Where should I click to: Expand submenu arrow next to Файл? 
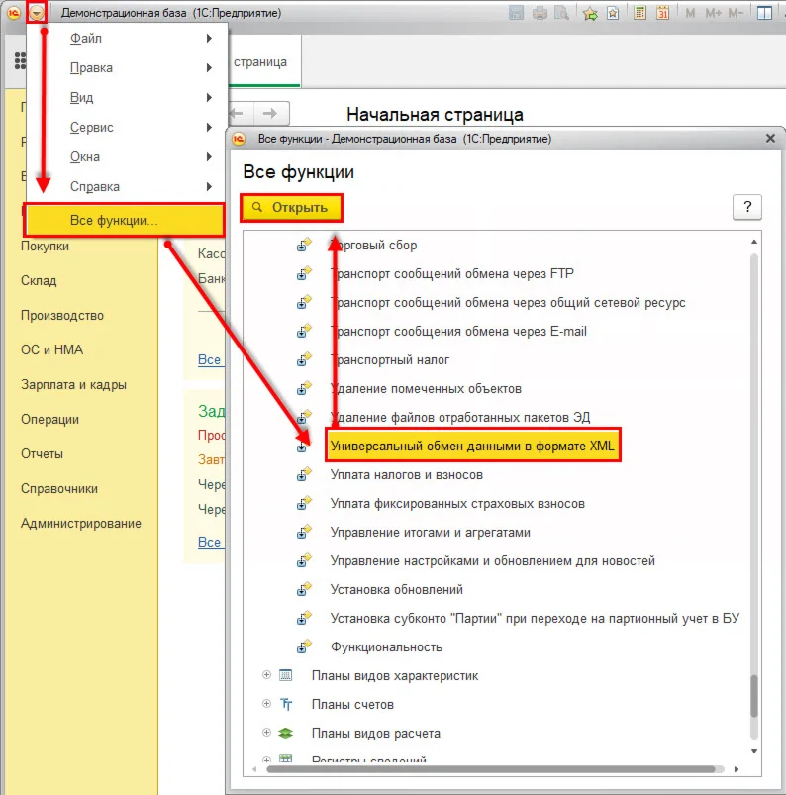click(x=209, y=38)
